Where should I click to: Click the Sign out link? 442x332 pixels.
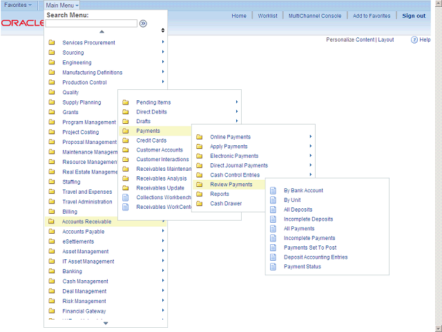point(414,16)
